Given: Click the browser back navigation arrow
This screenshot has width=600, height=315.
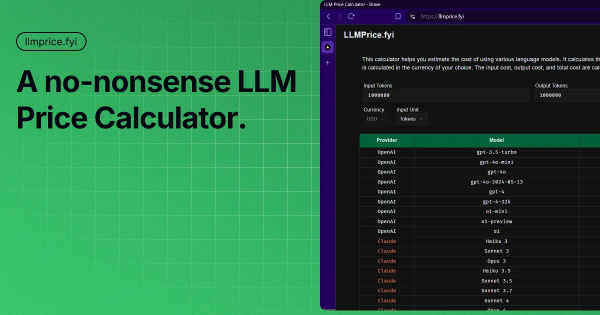Looking at the screenshot, I should (x=328, y=16).
